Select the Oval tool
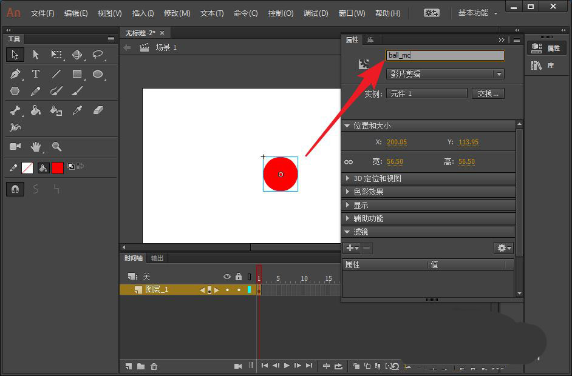Screen dimensions: 572x376 (98, 74)
